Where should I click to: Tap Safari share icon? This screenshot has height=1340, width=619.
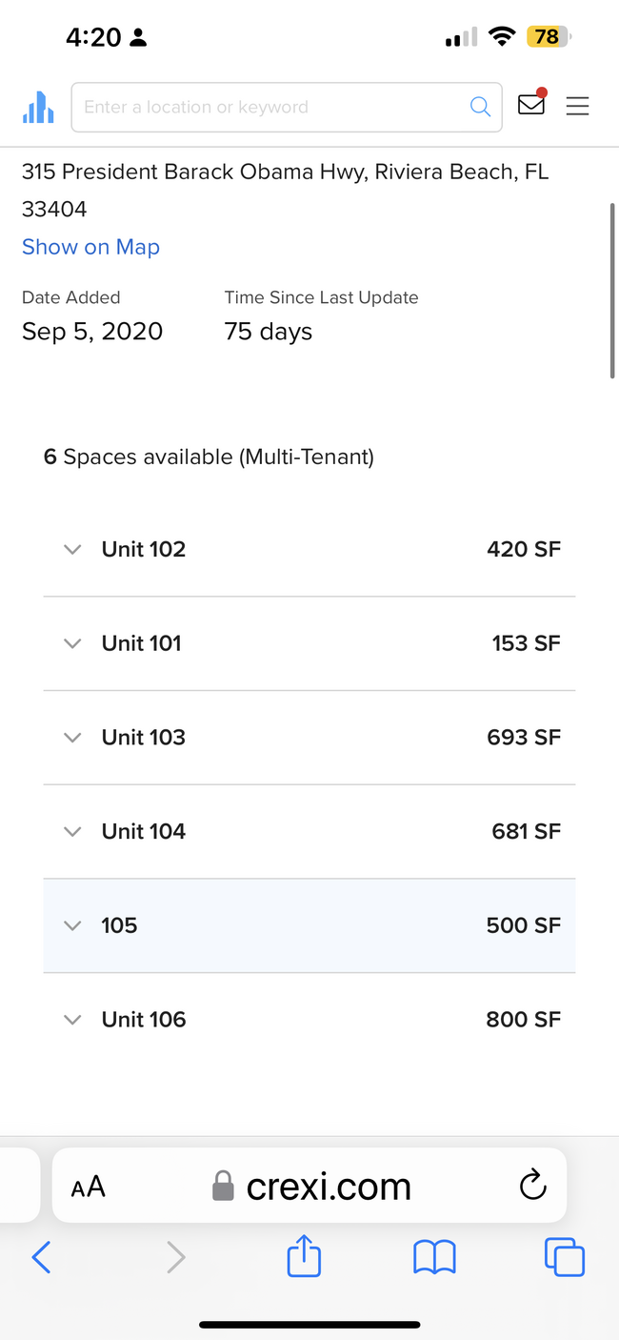[x=304, y=1255]
